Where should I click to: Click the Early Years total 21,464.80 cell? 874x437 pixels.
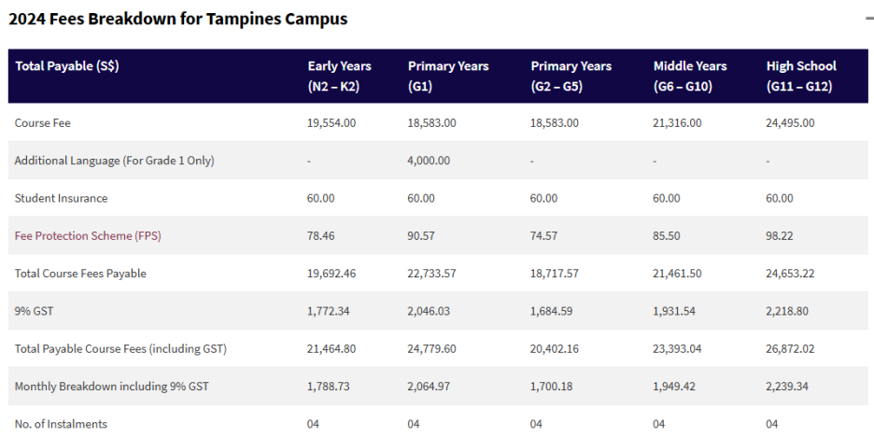click(x=331, y=349)
